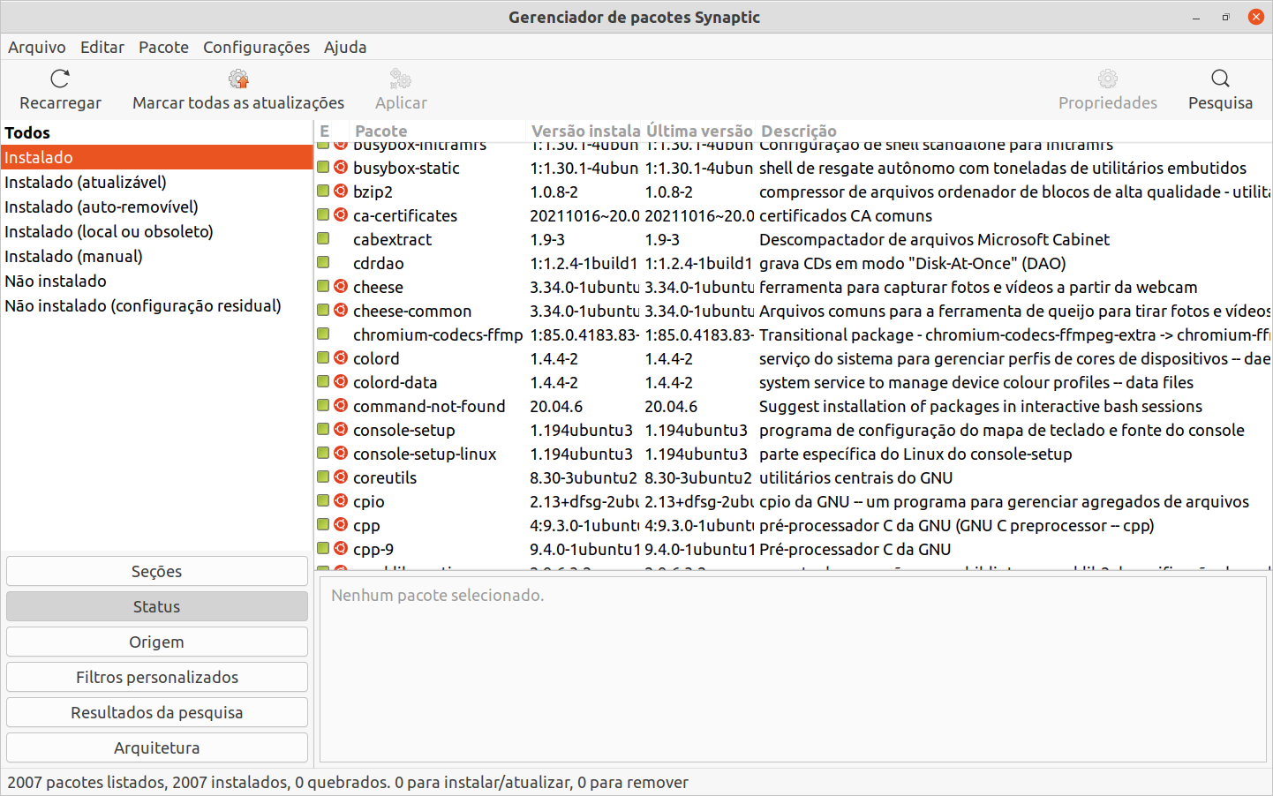The height and width of the screenshot is (796, 1273).
Task: Select the cdrdao package name
Action: click(378, 263)
